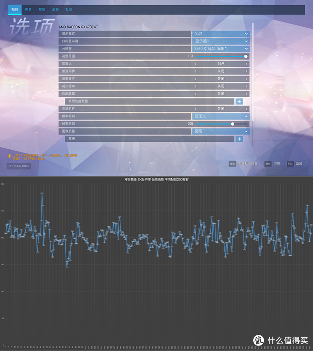Switch to the 视频 tab
This screenshot has width=313, height=351.
[x=15, y=10]
